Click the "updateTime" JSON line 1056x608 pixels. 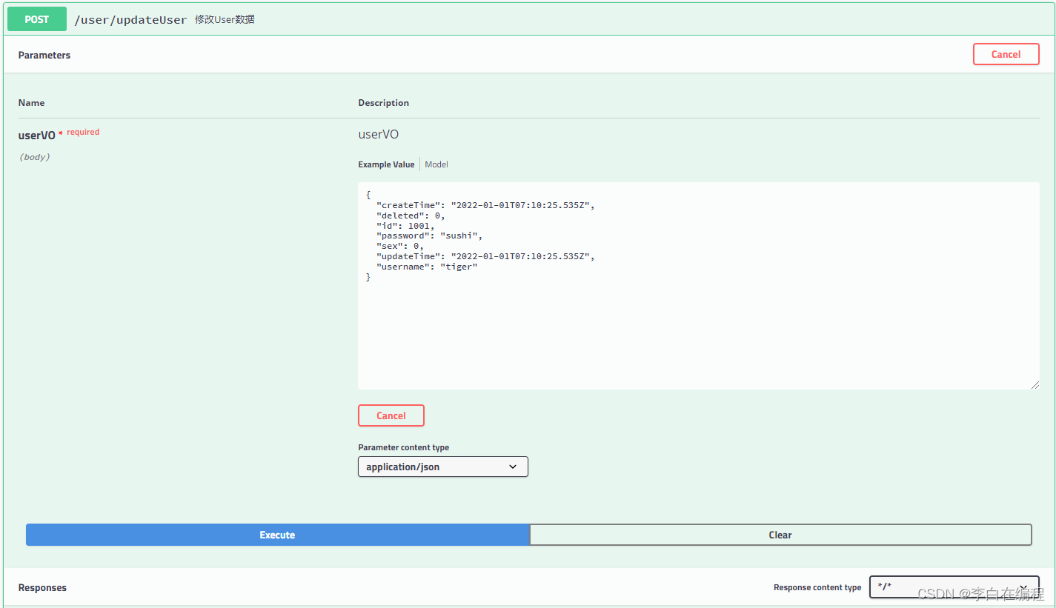coord(485,256)
